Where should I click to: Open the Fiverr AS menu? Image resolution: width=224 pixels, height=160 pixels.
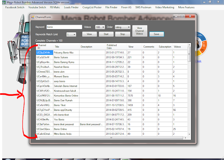point(126,7)
